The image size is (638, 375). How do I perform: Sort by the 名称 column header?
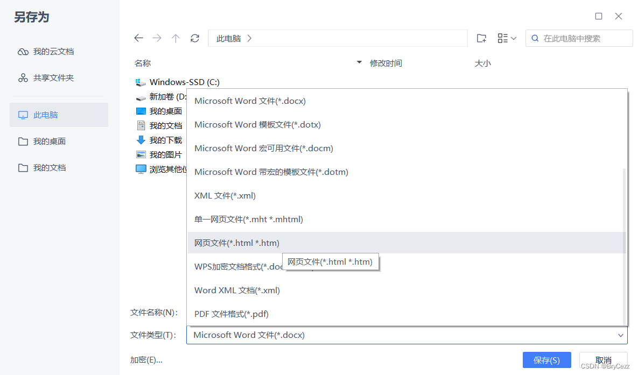[x=143, y=63]
